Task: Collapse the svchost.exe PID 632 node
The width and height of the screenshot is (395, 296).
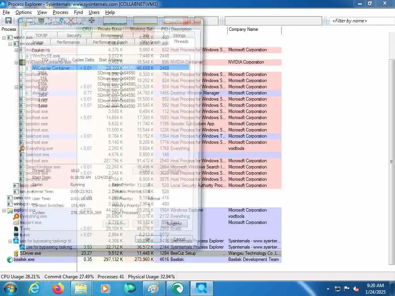Action: tap(16, 50)
